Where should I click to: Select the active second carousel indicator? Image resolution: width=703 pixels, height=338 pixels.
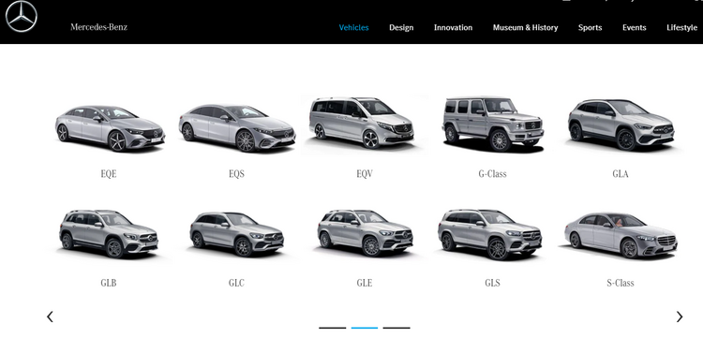coord(365,328)
